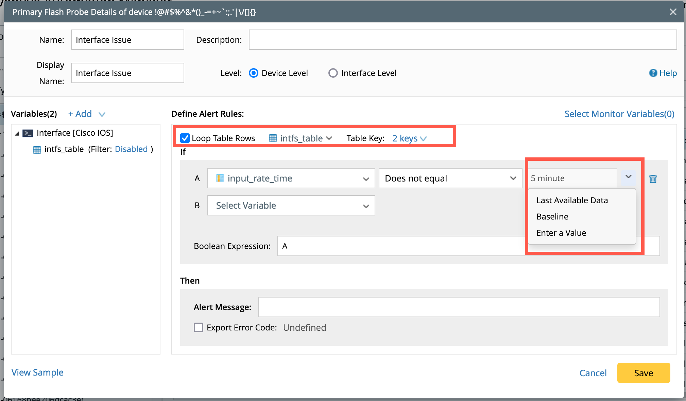
Task: Click the table icon next to the intfs_table dropdown
Action: click(273, 138)
